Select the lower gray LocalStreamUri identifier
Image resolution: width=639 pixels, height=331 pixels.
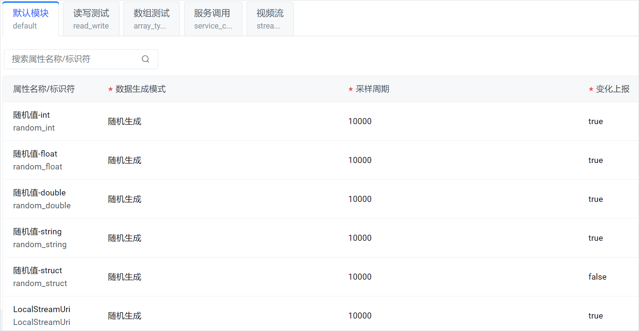(x=42, y=322)
